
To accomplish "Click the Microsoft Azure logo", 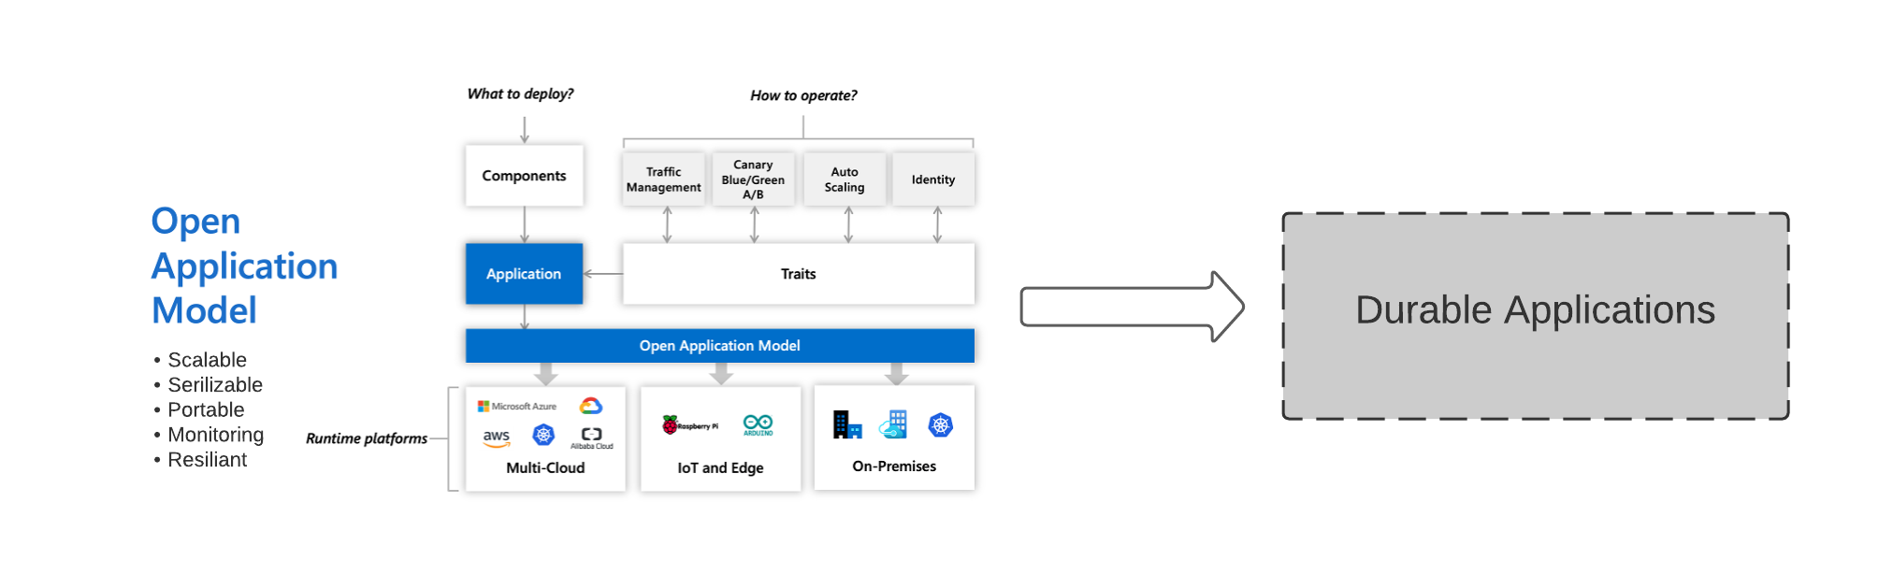I will (x=517, y=407).
